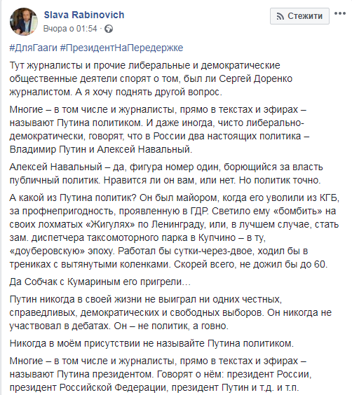Click the line Владимир Путин и Алексей Навальный
The height and width of the screenshot is (395, 352).
pyautogui.click(x=101, y=149)
